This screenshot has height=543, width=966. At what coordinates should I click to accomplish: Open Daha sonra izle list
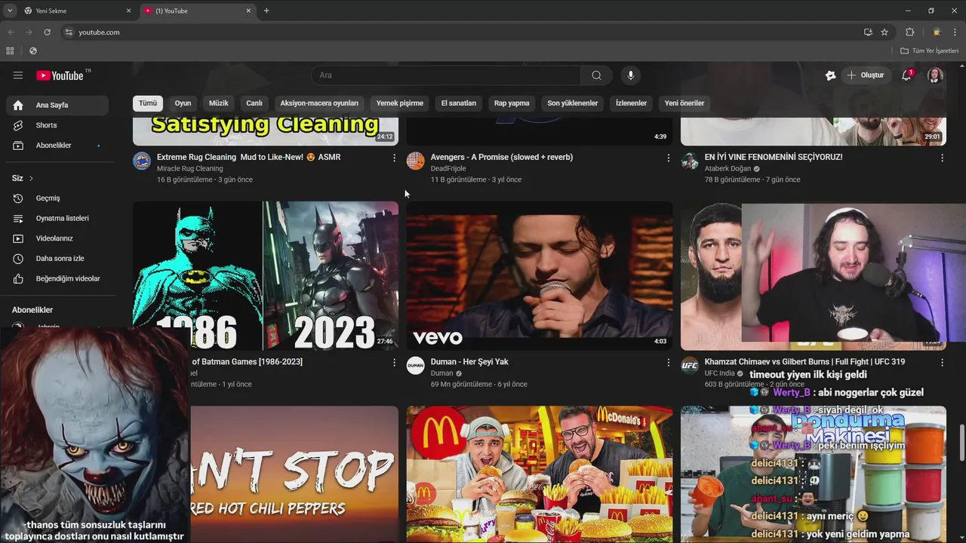[57, 259]
